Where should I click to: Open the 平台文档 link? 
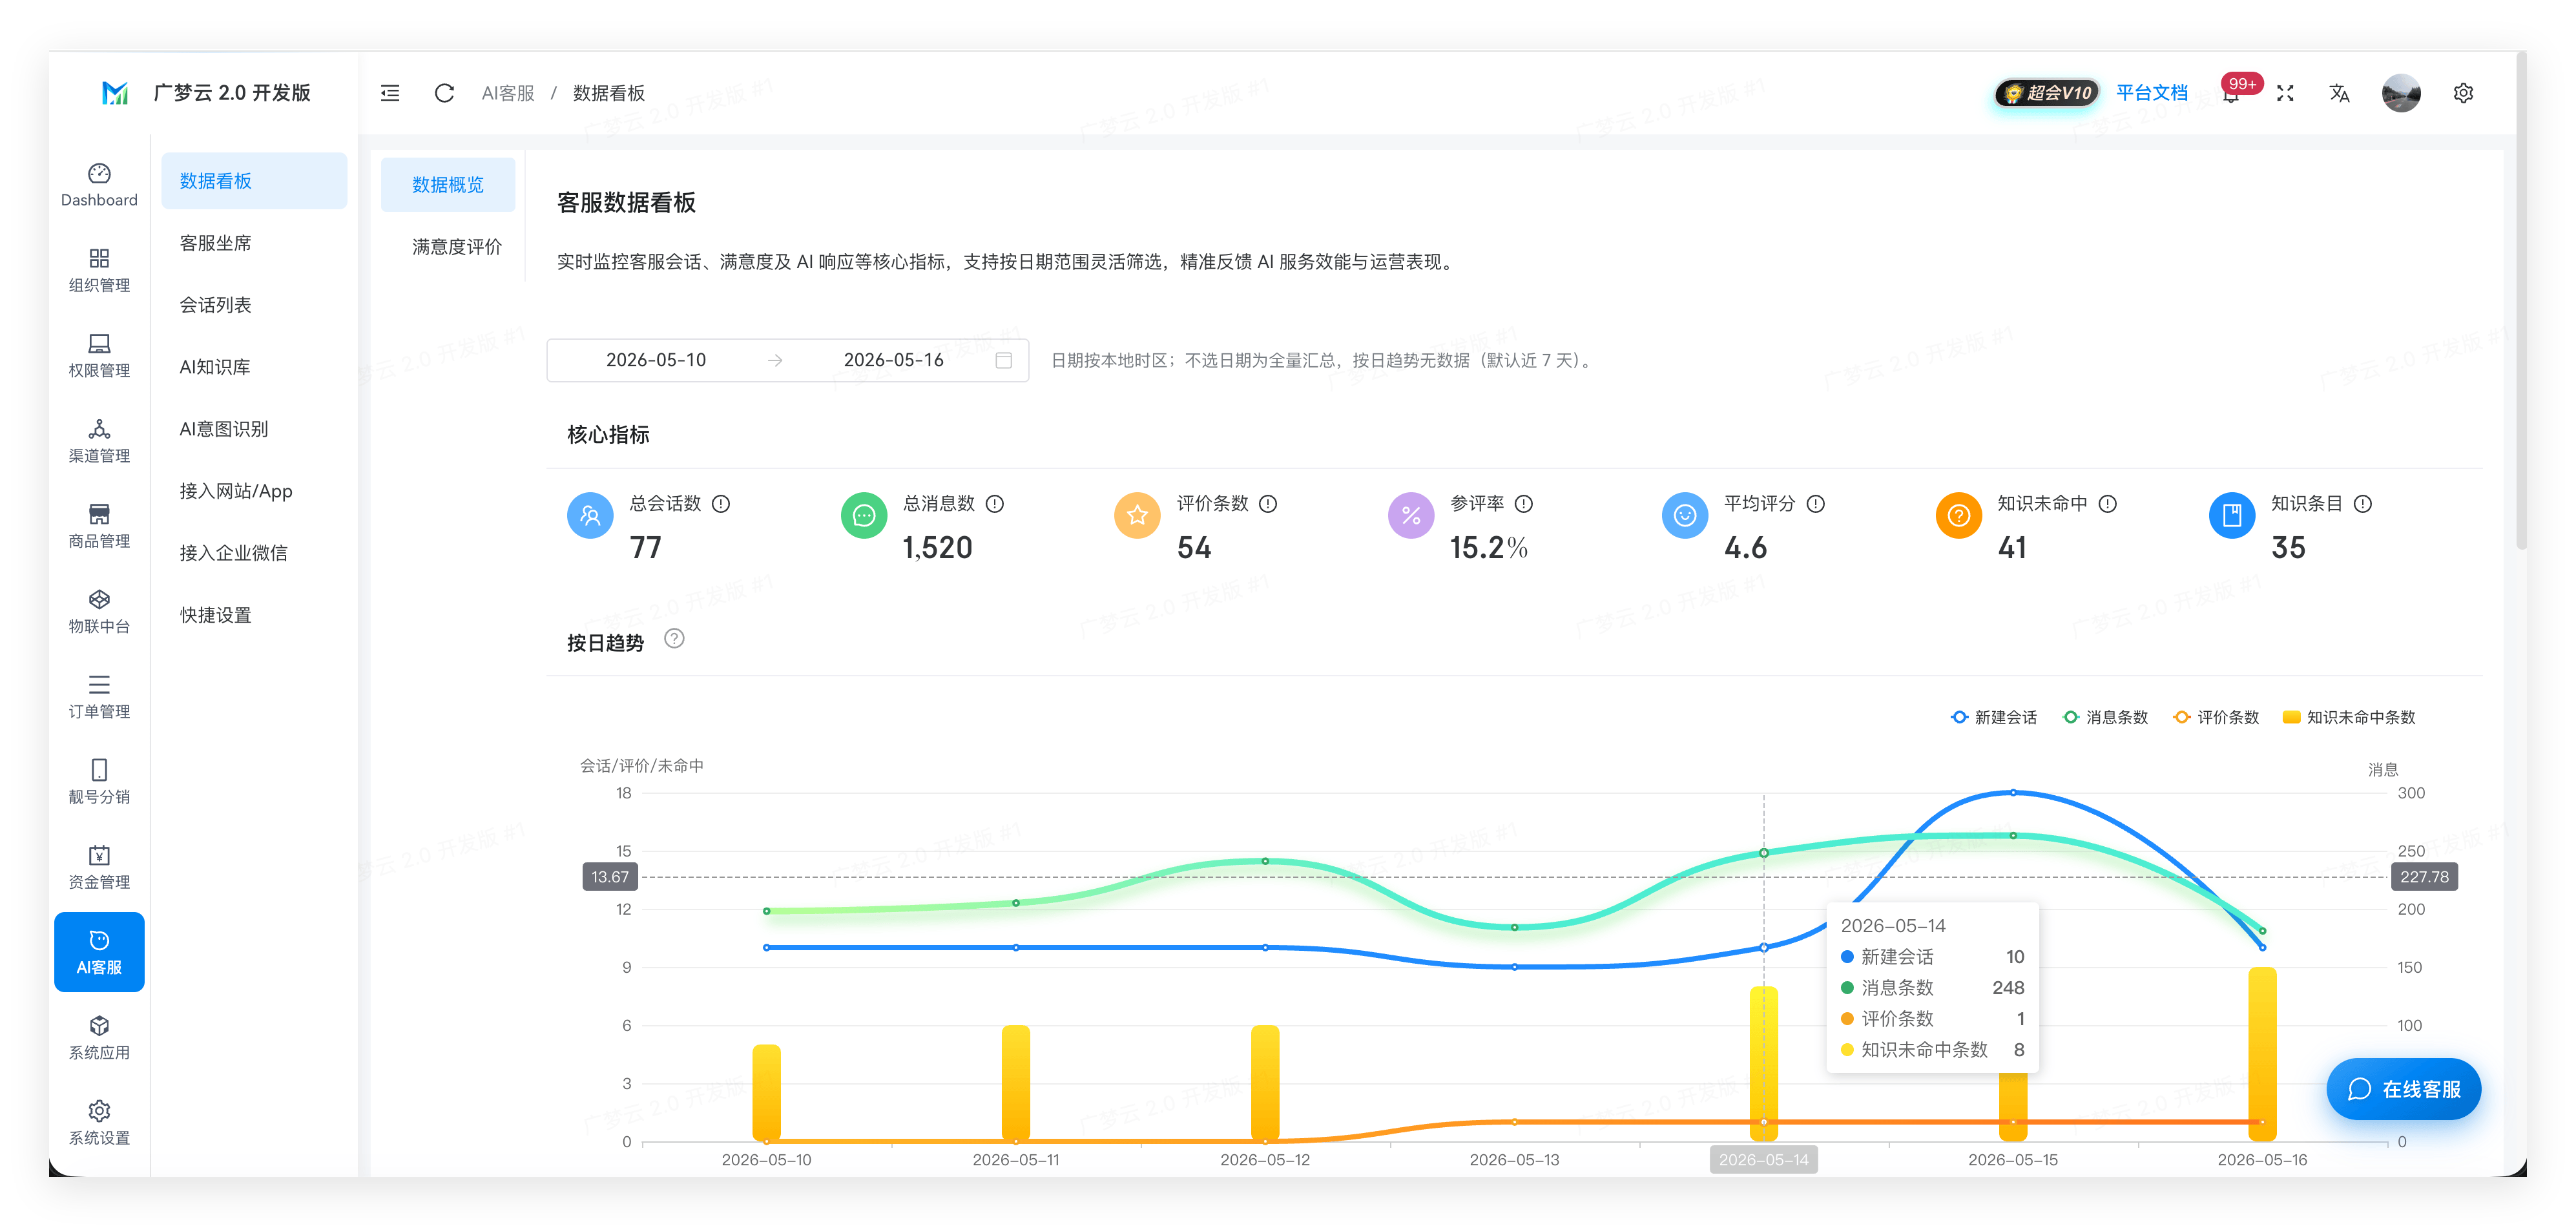2152,93
